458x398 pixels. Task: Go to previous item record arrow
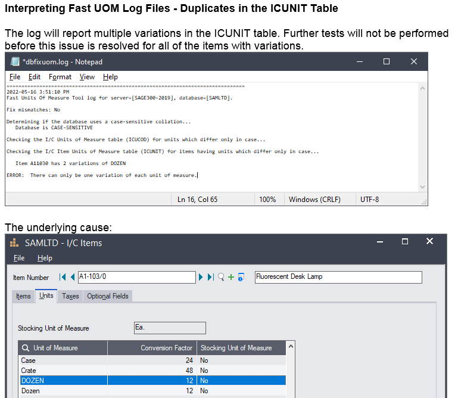73,277
